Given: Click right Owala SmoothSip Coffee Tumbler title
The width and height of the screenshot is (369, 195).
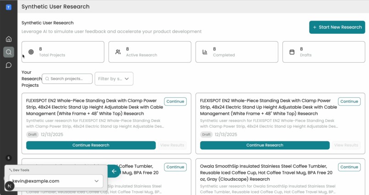Looking at the screenshot, I should [266, 173].
